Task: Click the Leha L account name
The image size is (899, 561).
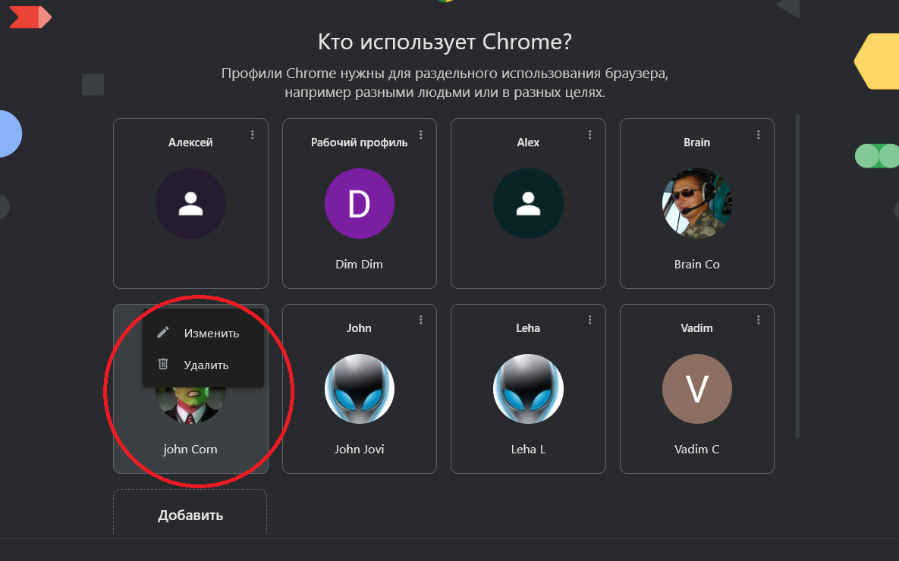Action: coord(528,450)
